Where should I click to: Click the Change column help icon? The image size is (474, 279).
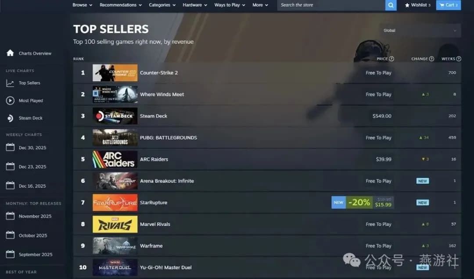(x=431, y=59)
